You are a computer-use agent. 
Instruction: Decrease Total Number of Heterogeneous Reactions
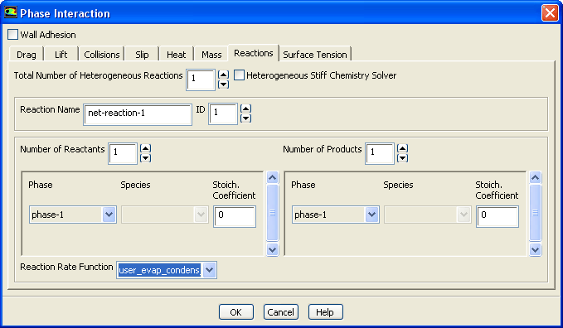coord(223,84)
